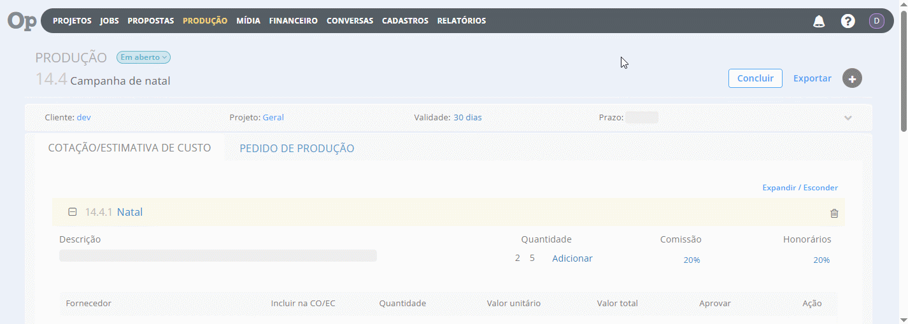Viewport: 908px width, 324px height.
Task: Click the Incluir na CO/EC column header
Action: tap(303, 304)
